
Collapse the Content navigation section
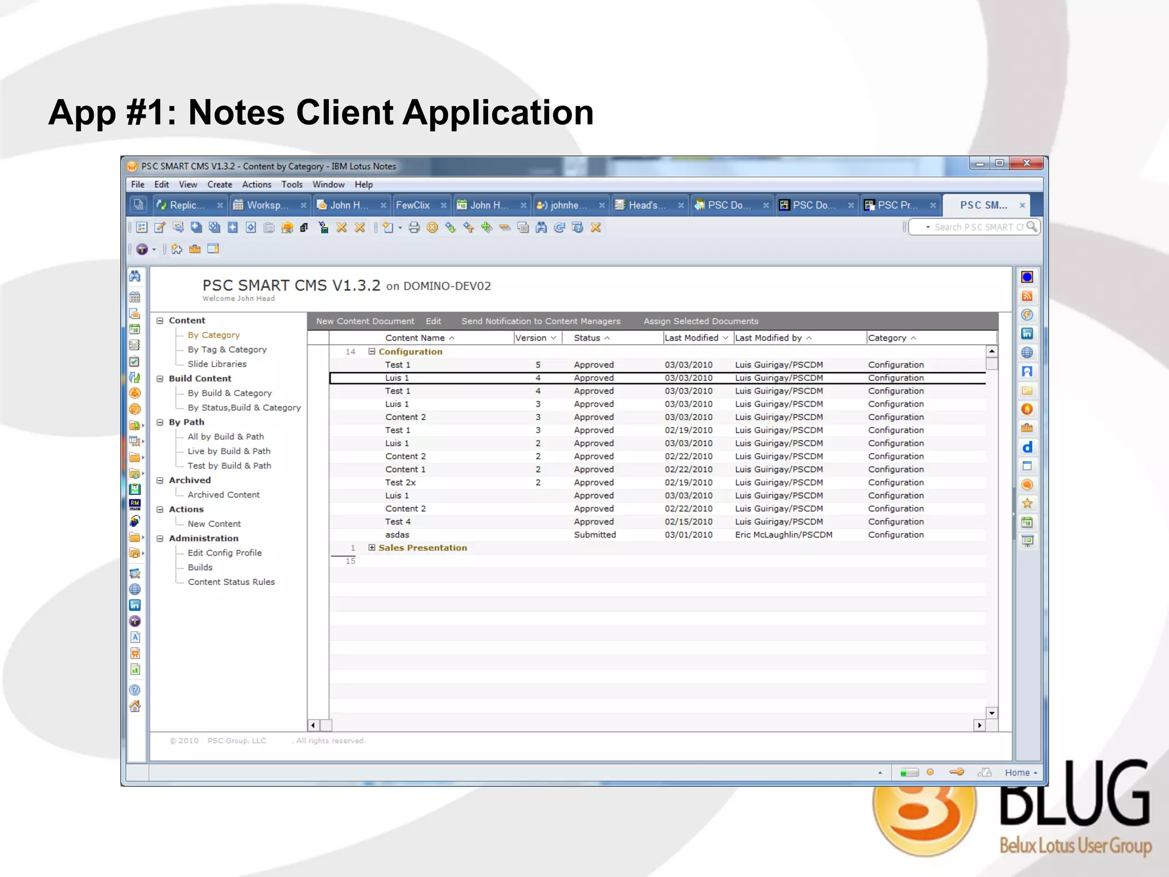point(160,321)
